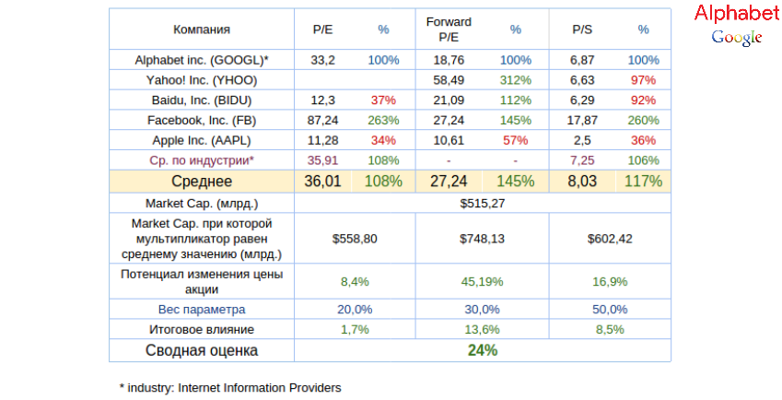Click the 30,0% parameter weight cell
Screen dimensions: 782x400
(483, 310)
